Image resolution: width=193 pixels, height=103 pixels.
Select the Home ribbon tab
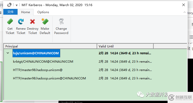pos(25,12)
